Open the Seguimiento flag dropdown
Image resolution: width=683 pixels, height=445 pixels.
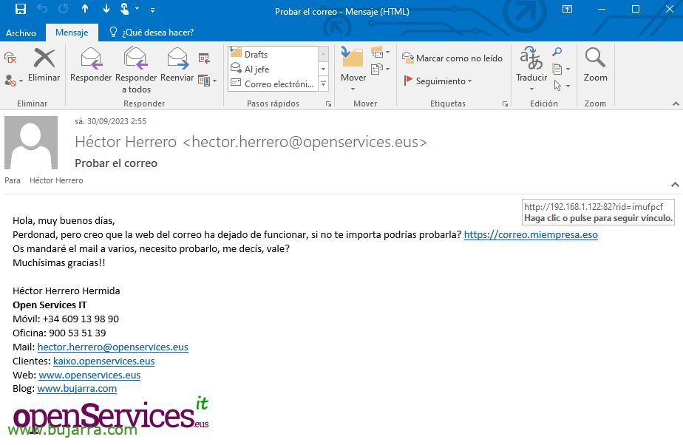click(x=438, y=81)
